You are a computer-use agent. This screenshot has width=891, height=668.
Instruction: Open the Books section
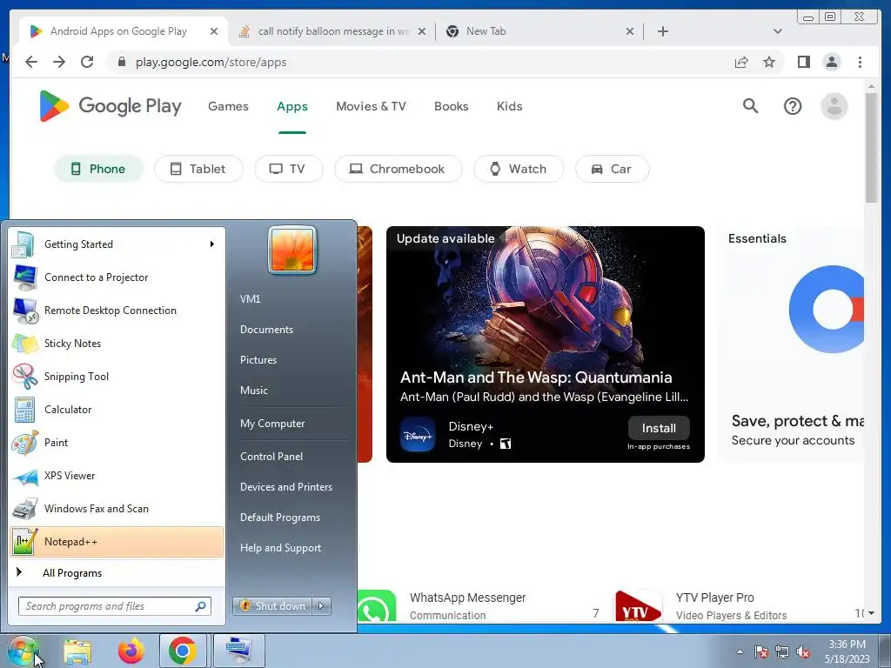pos(452,106)
